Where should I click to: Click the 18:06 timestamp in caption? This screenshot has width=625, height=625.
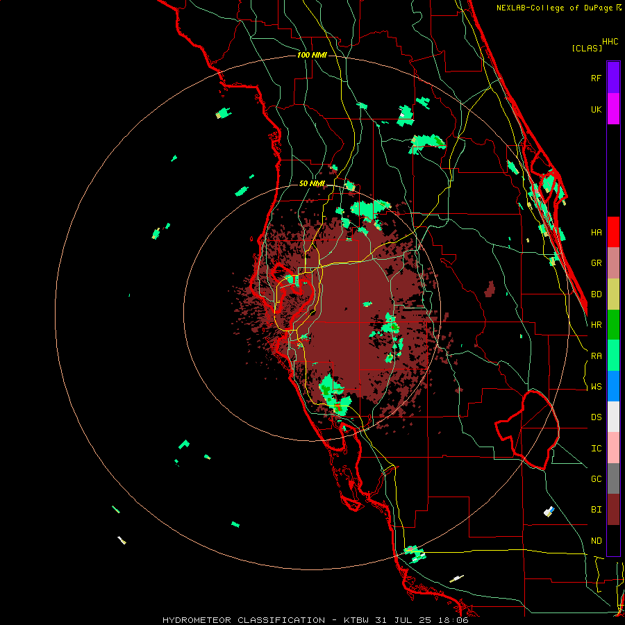(454, 620)
